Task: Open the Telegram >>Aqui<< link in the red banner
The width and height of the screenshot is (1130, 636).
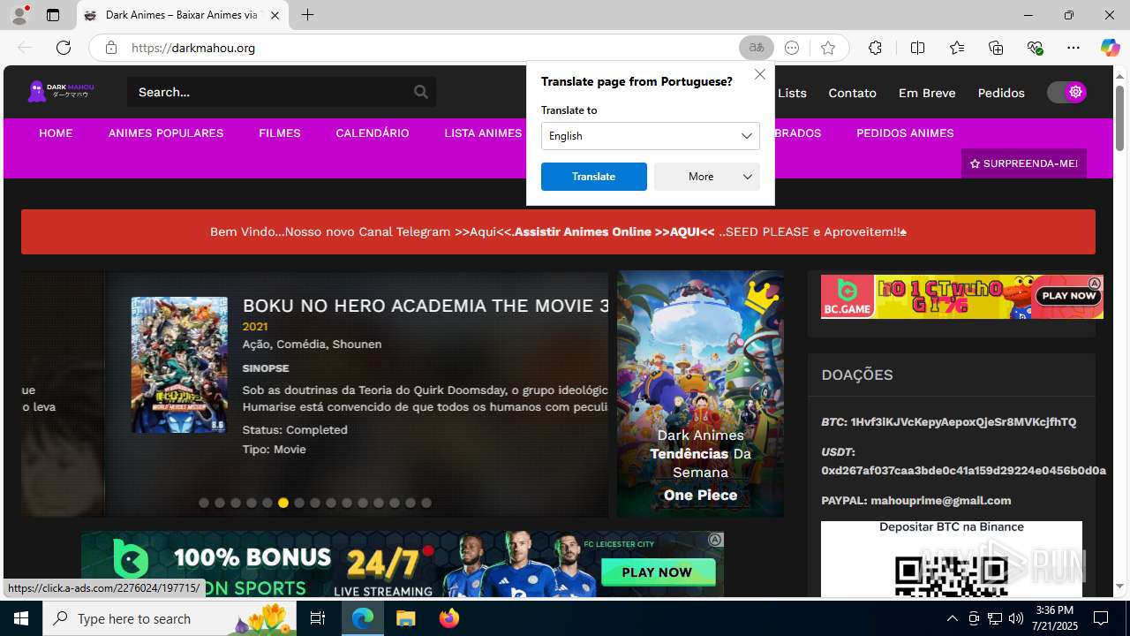Action: [x=482, y=231]
